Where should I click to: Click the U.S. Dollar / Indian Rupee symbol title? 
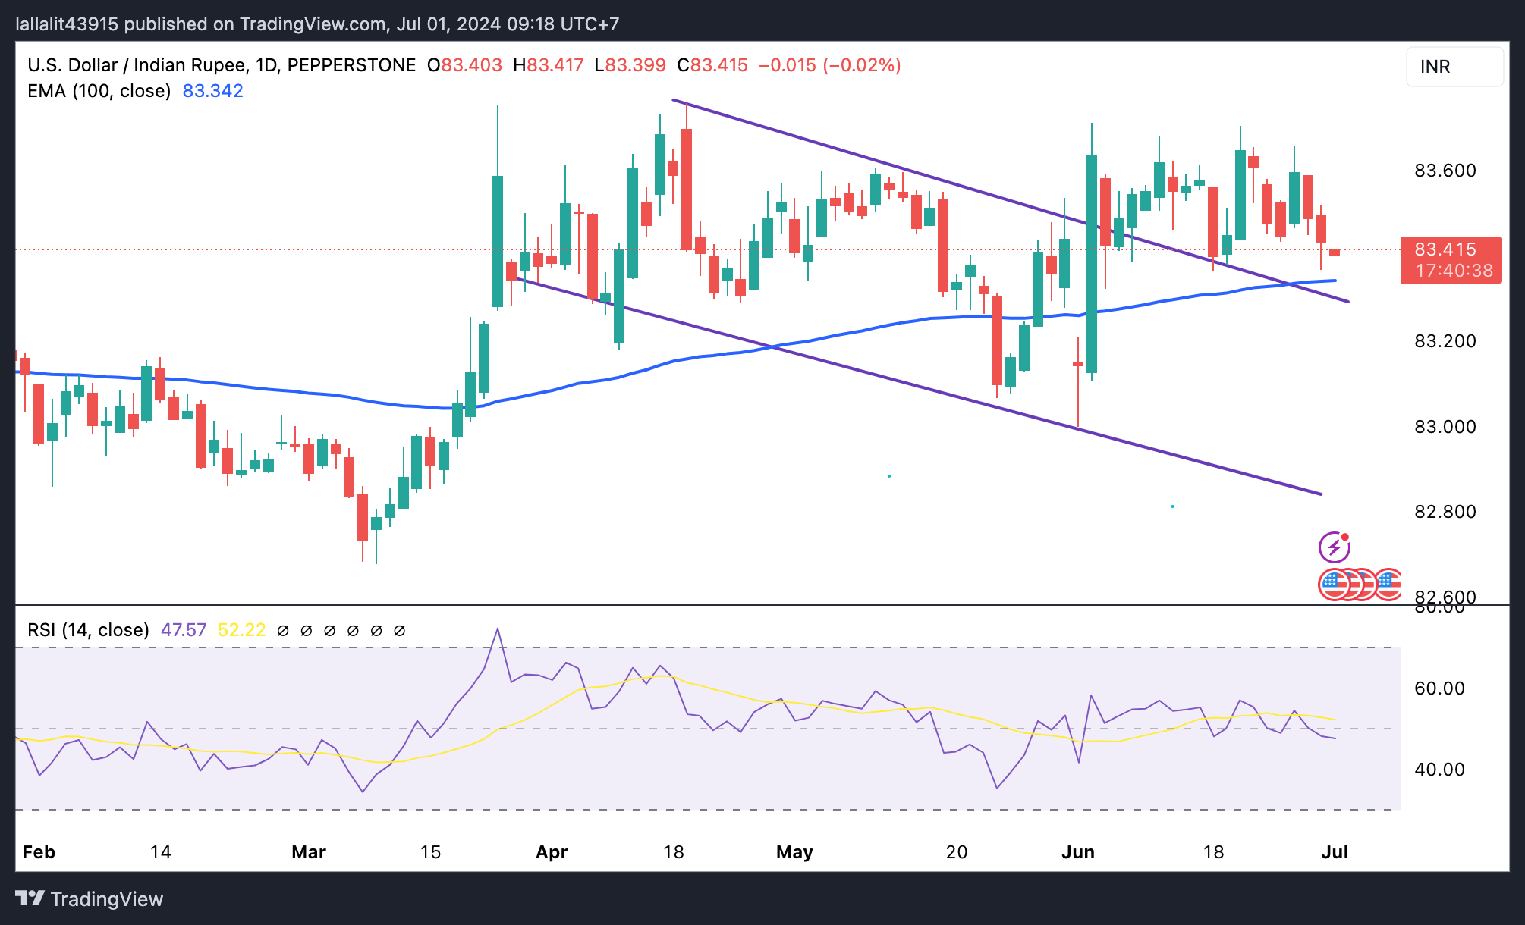coord(137,65)
